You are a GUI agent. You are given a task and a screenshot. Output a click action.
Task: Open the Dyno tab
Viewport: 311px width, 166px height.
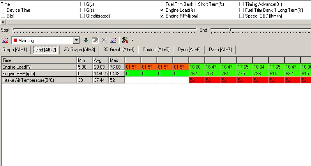point(189,49)
